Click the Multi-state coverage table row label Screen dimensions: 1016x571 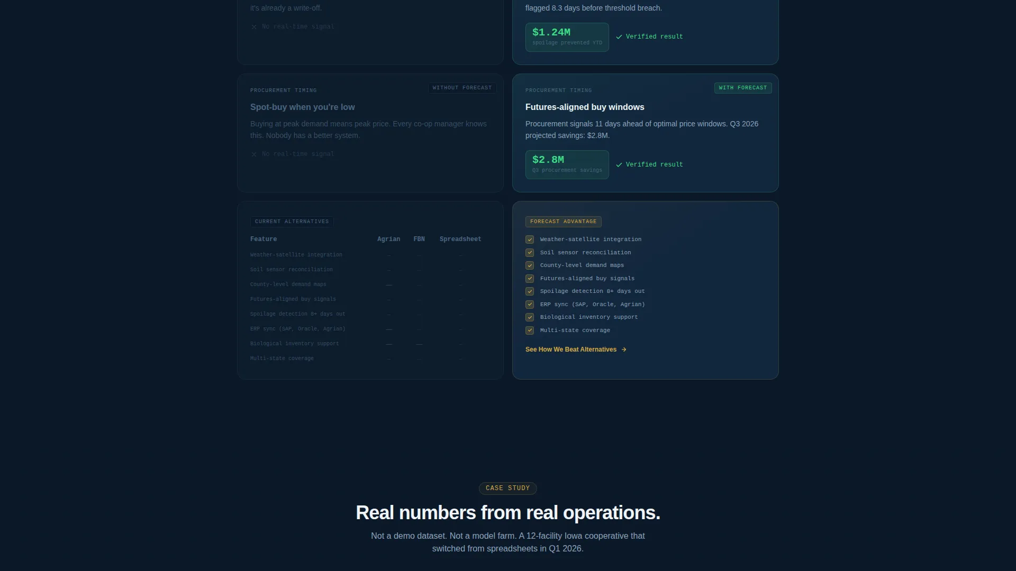pos(282,358)
